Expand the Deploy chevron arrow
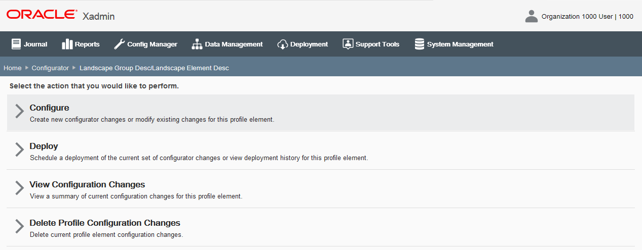 click(19, 150)
